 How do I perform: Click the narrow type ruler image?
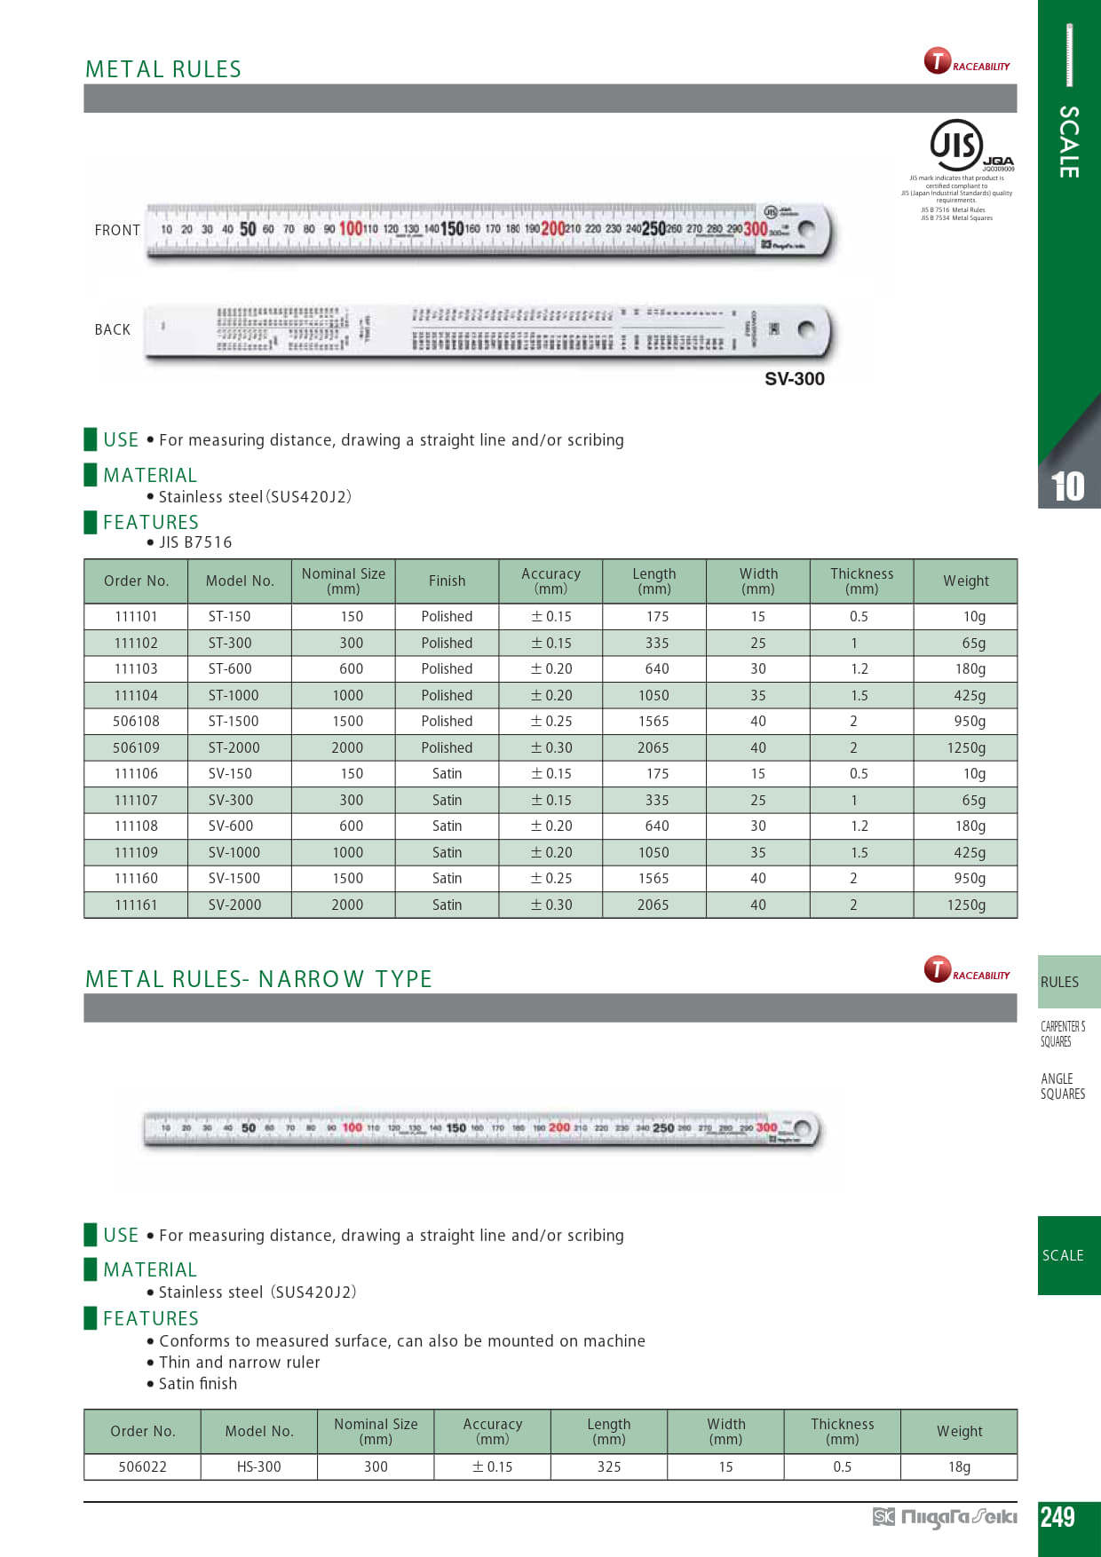480,1129
